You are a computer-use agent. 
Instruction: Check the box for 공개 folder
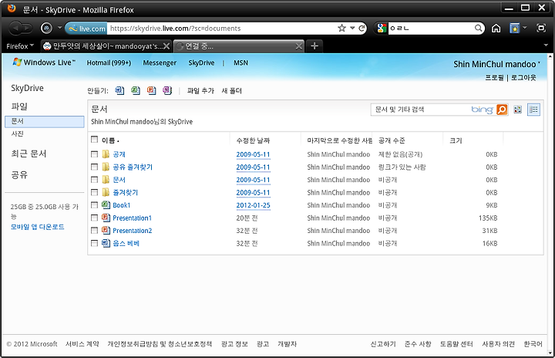pos(94,154)
